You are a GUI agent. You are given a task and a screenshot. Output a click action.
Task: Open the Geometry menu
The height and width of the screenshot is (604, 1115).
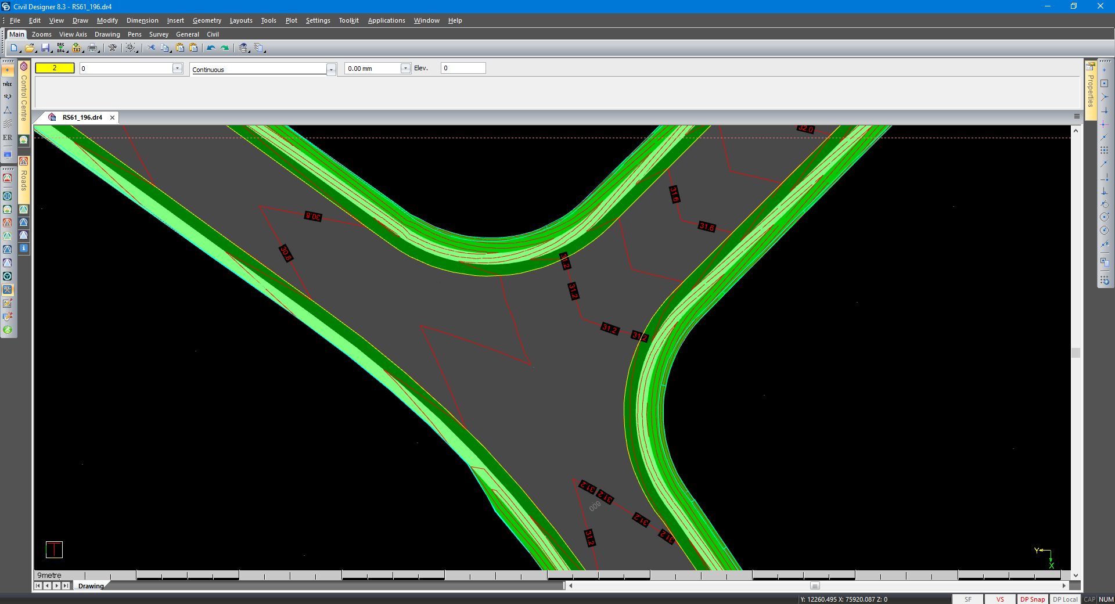(x=207, y=20)
